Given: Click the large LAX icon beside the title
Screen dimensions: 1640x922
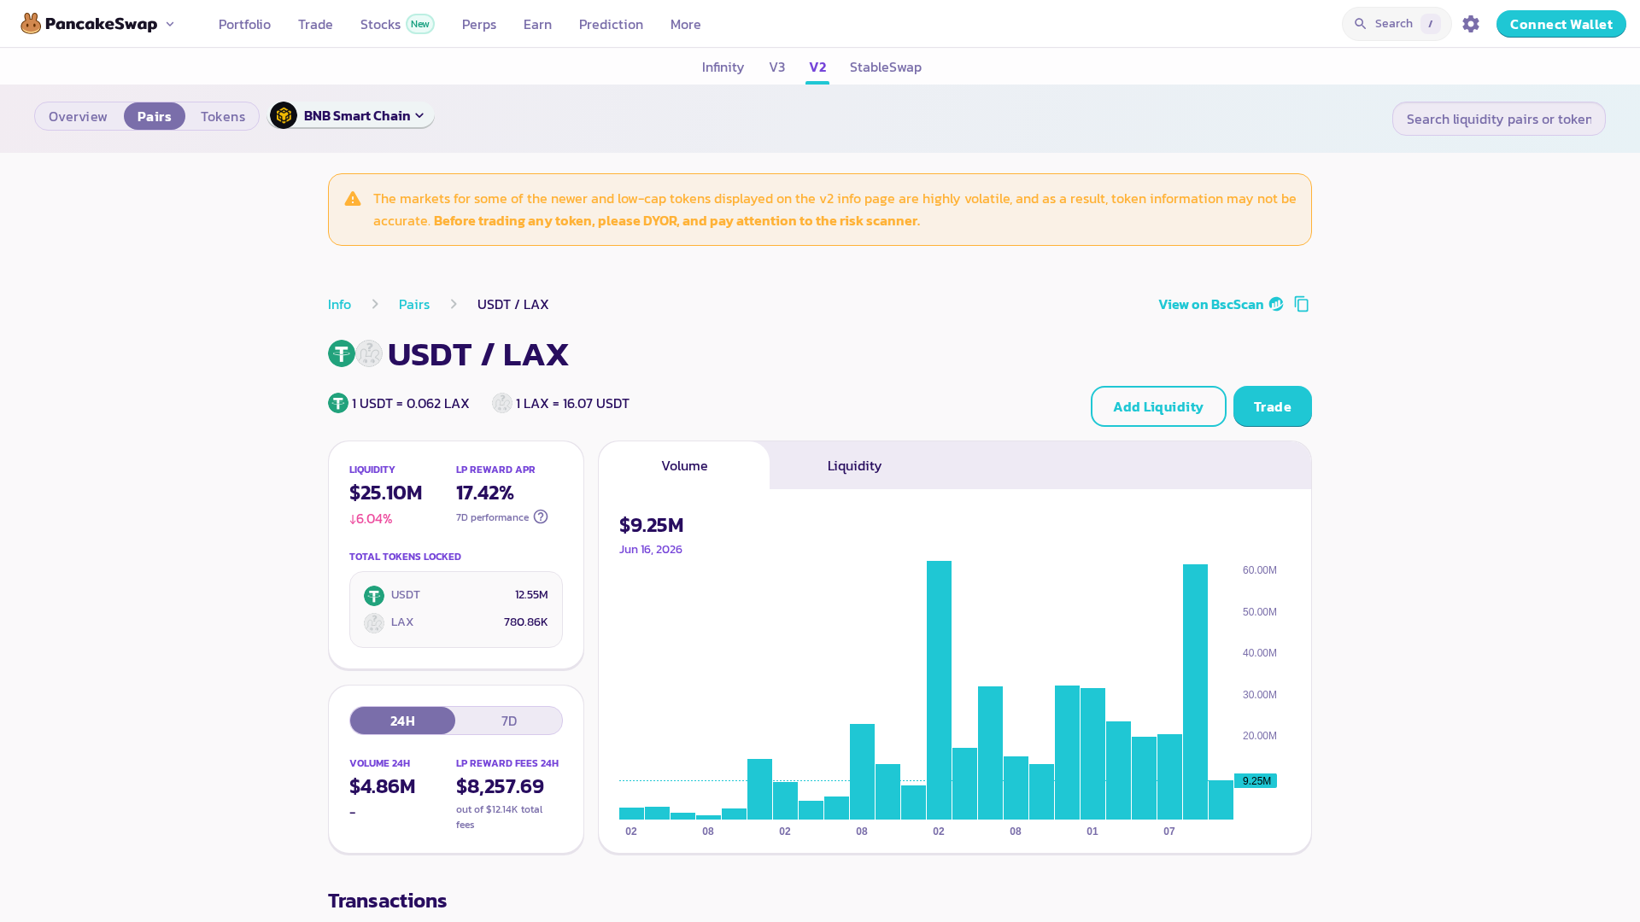Looking at the screenshot, I should coord(369,353).
